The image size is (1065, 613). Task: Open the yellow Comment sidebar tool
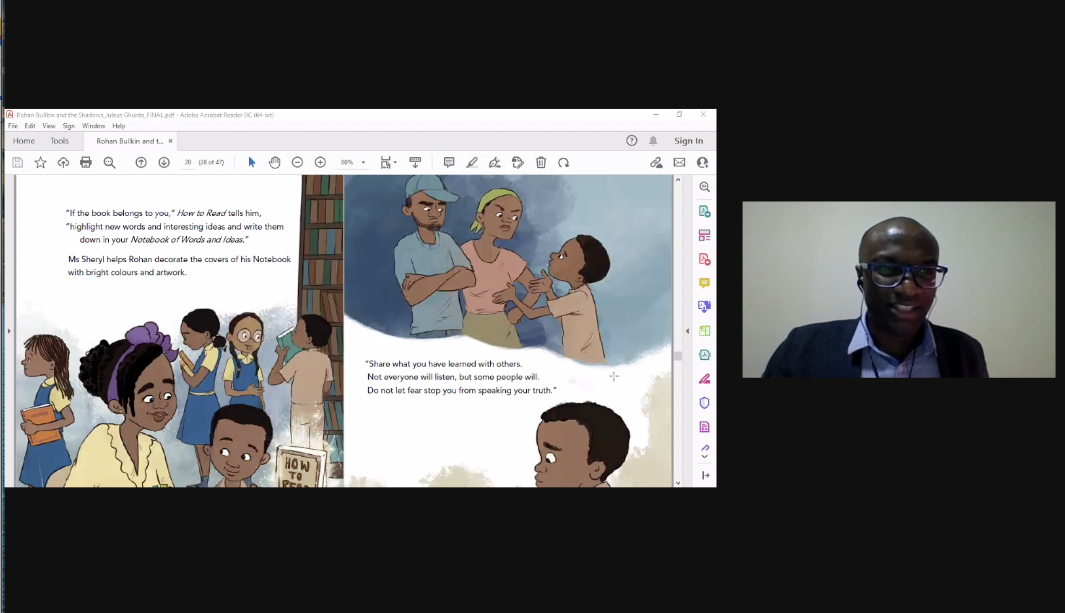[x=704, y=283]
